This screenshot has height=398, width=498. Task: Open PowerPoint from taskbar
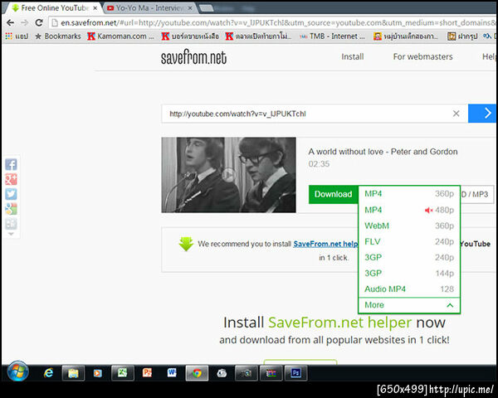point(147,373)
